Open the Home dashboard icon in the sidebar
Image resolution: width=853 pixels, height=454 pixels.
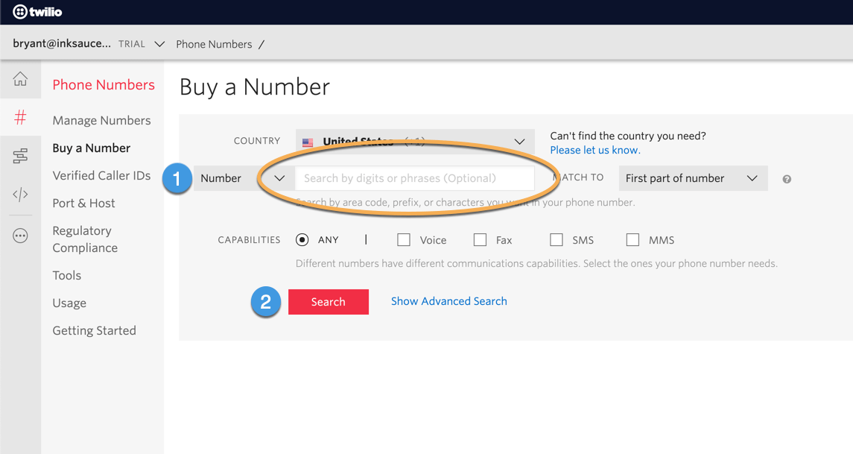pos(20,79)
